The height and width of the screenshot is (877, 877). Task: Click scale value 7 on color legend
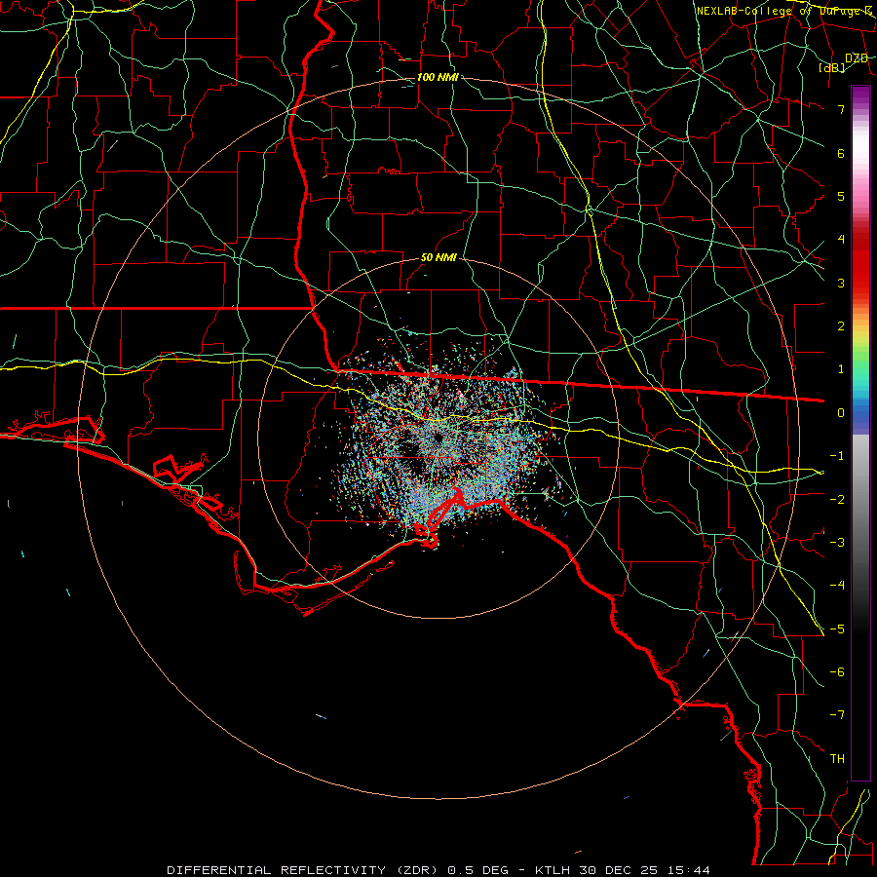pos(841,109)
